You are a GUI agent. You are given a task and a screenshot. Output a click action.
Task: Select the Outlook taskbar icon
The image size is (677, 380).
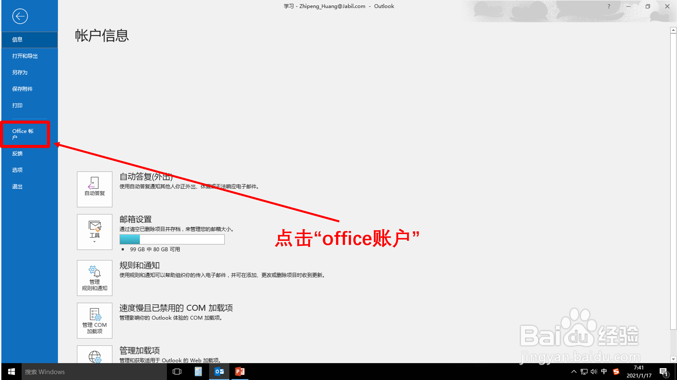[219, 372]
